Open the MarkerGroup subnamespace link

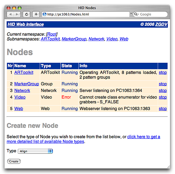(74, 39)
